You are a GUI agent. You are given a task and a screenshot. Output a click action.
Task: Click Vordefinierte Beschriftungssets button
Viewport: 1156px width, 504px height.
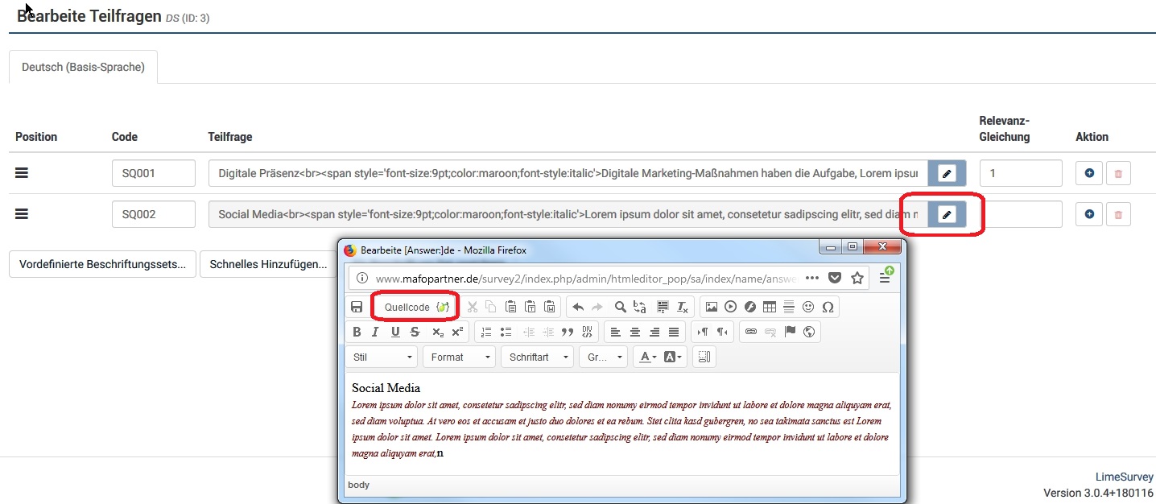pyautogui.click(x=102, y=264)
